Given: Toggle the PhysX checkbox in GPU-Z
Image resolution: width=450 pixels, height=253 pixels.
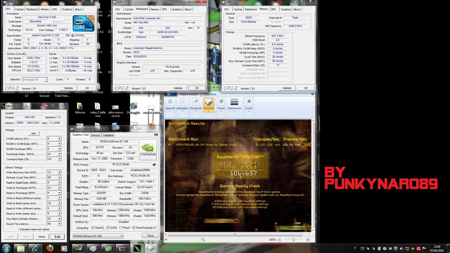Looking at the screenshot, I should coord(121,228).
